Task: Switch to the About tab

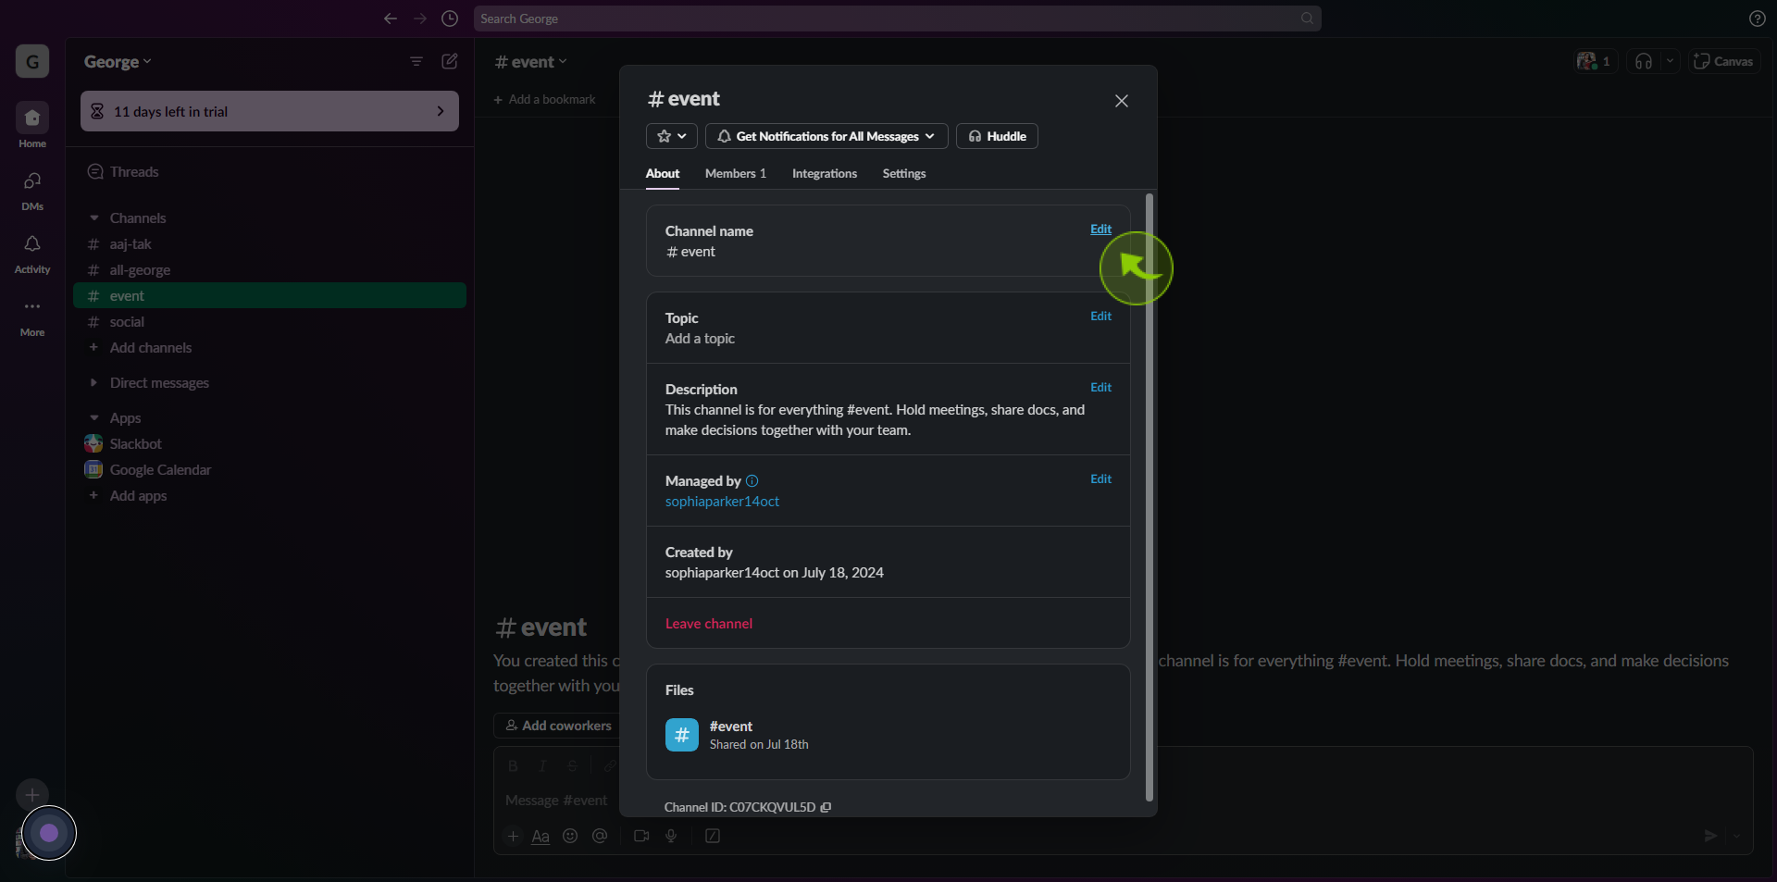Action: (663, 174)
